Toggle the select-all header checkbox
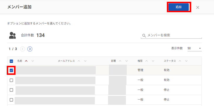This screenshot has width=214, height=106. (x=11, y=61)
